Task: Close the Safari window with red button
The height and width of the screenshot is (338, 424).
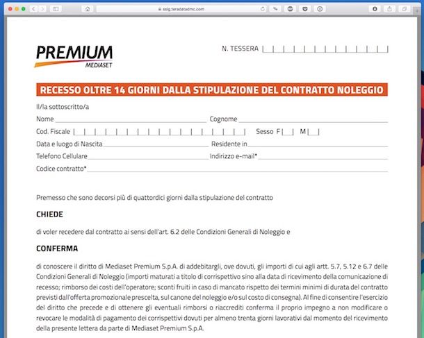Action: [10, 9]
